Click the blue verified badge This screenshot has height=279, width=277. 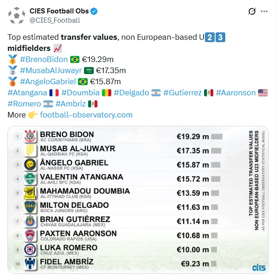coord(92,11)
